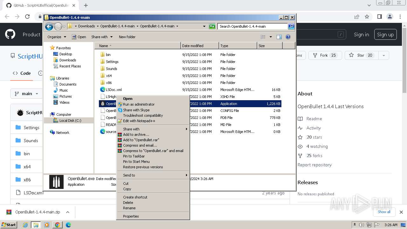Open the Chrome side panel icon
This screenshot has width=407, height=229.
tap(379, 17)
